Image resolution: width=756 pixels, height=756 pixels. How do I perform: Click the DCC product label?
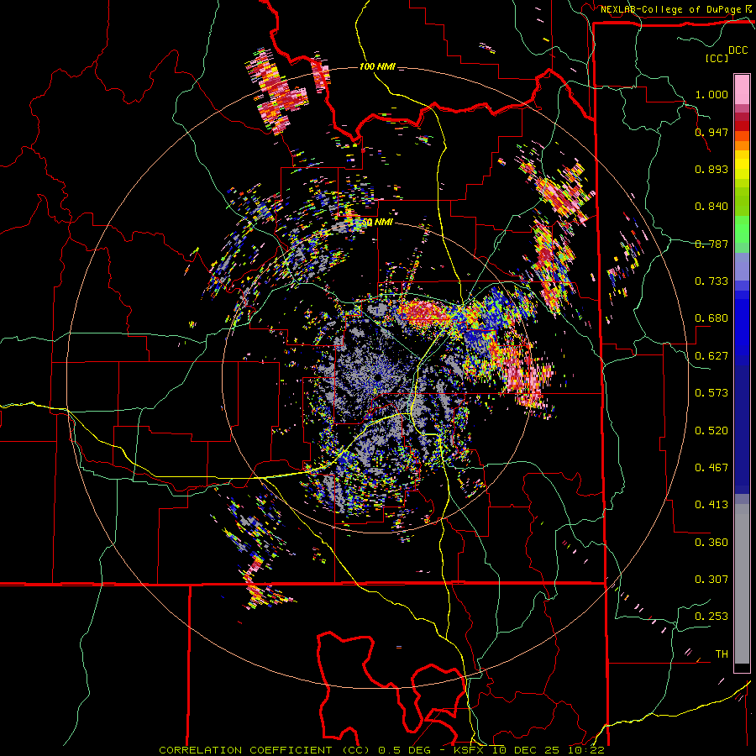click(738, 50)
